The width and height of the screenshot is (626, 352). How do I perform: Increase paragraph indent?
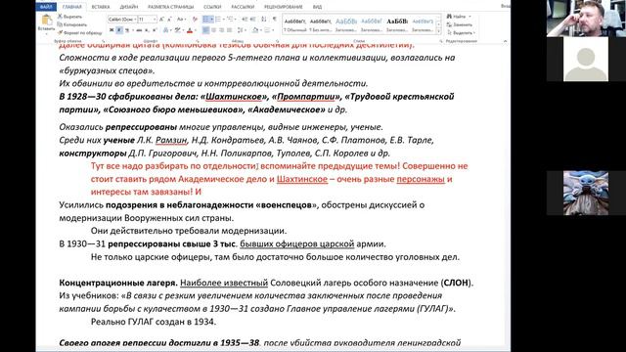click(253, 20)
